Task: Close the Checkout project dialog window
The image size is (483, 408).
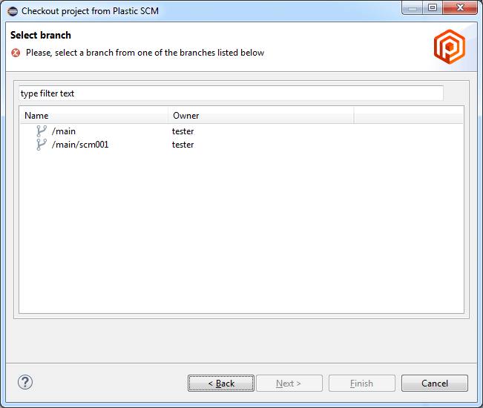Action: point(460,7)
